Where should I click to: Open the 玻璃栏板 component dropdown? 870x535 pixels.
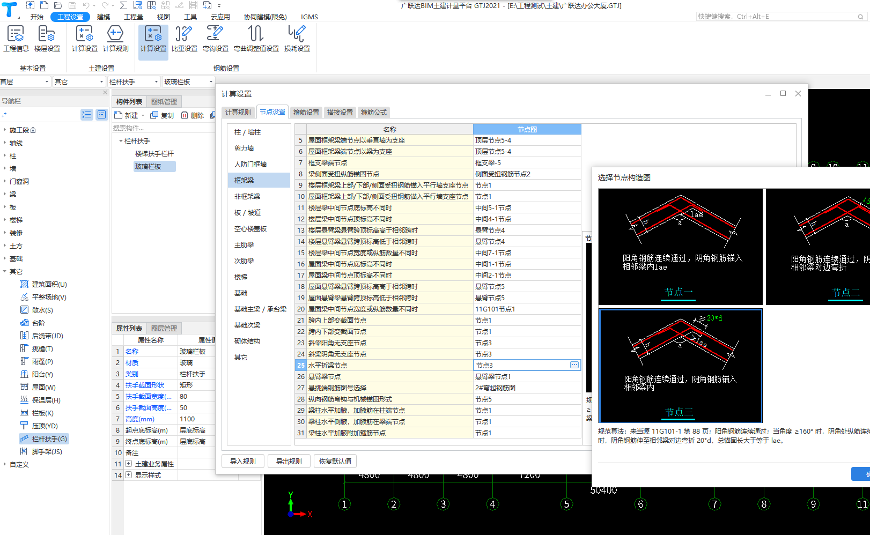tap(211, 81)
